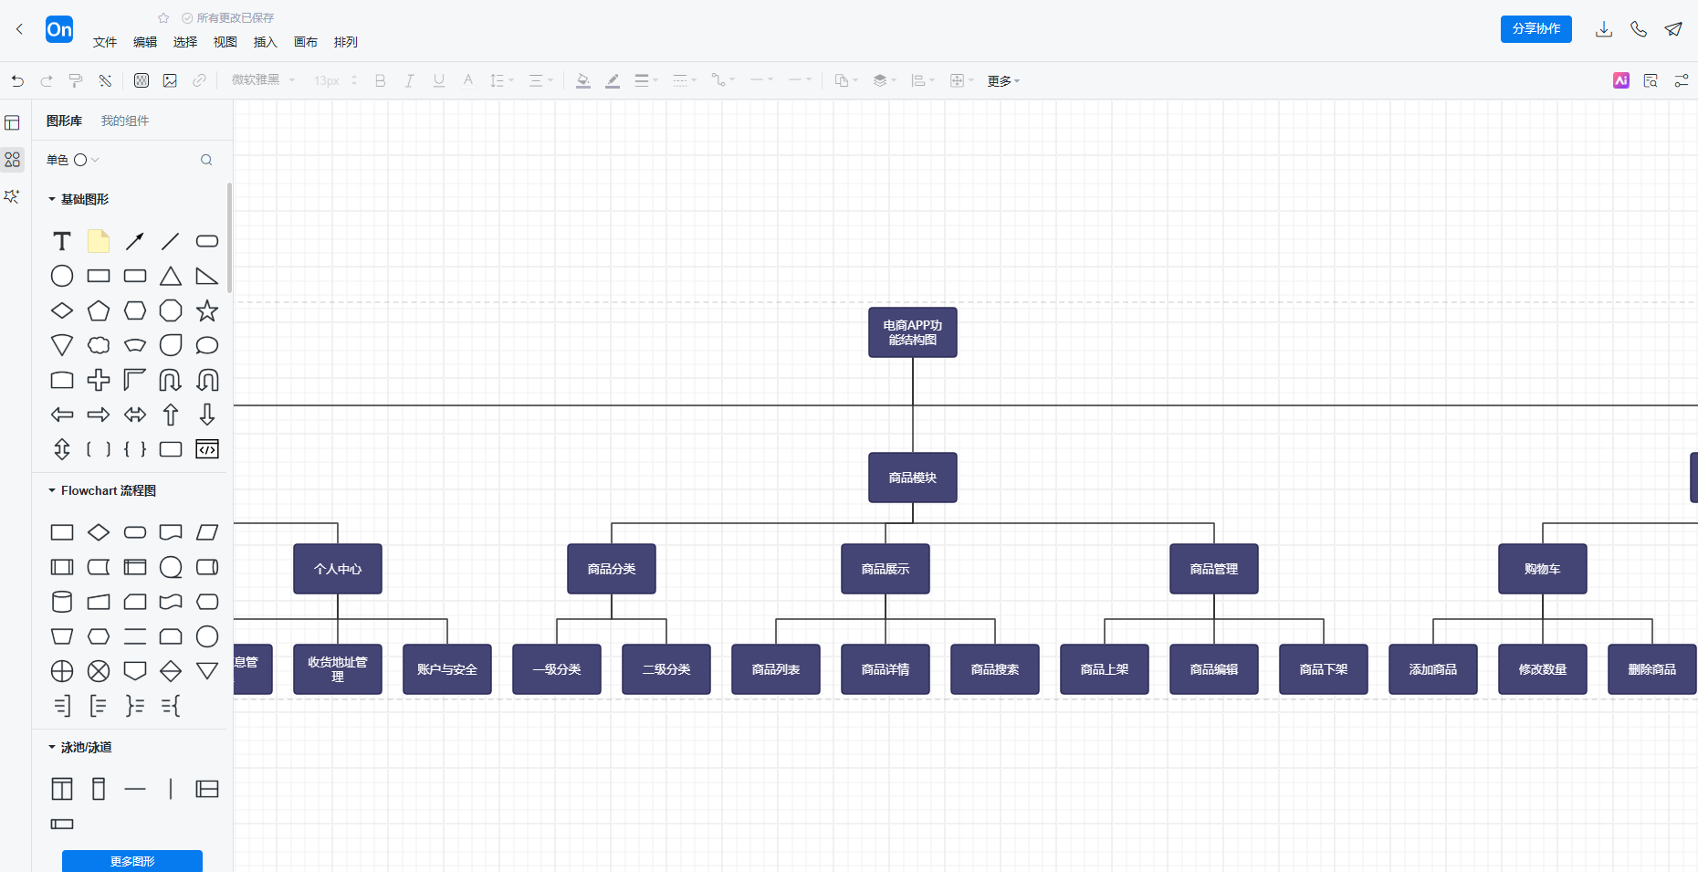Pick the star shape from basic shapes
Viewport: 1698px width, 872px height.
point(207,310)
